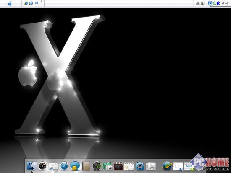Open System Tools wrench icon

151,166
